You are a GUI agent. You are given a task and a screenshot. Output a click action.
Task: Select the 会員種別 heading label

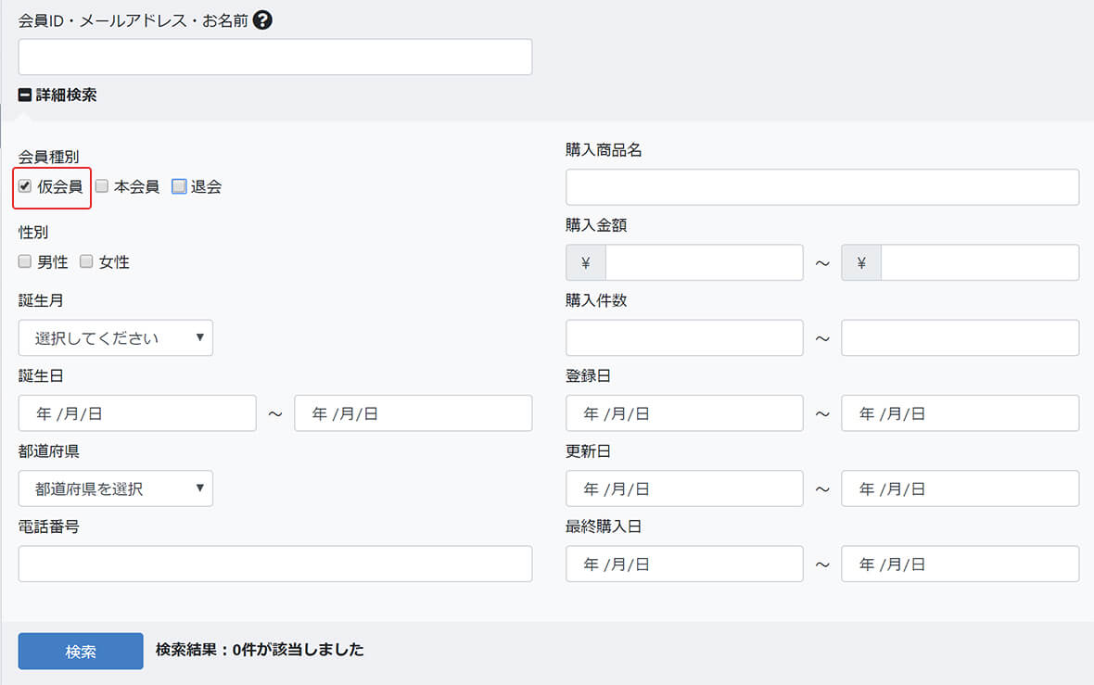click(49, 157)
